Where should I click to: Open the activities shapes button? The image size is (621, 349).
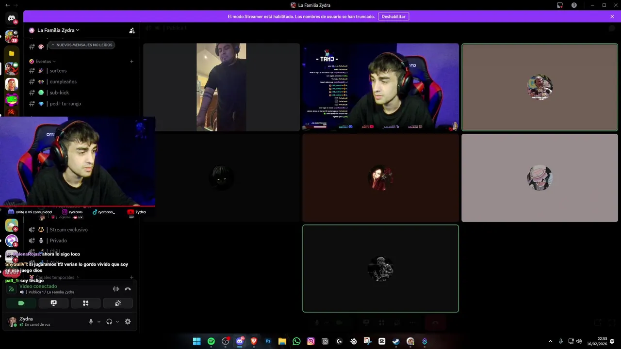pos(86,303)
